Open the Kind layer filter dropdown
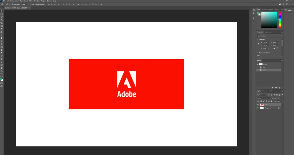Screen dimensions: 294x155 (x=262, y=95)
